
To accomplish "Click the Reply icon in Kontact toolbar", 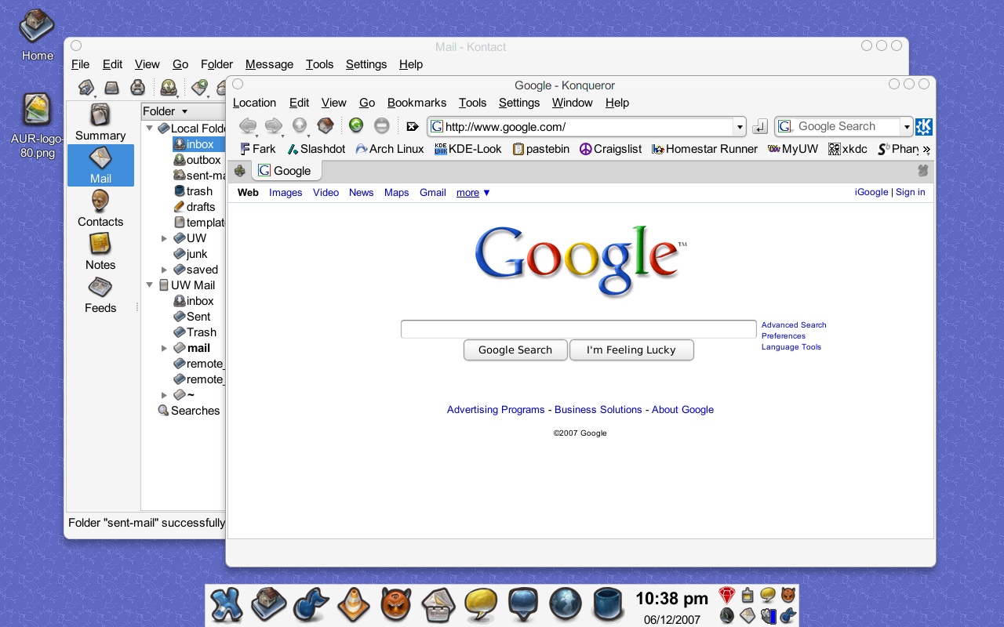I will click(x=199, y=87).
